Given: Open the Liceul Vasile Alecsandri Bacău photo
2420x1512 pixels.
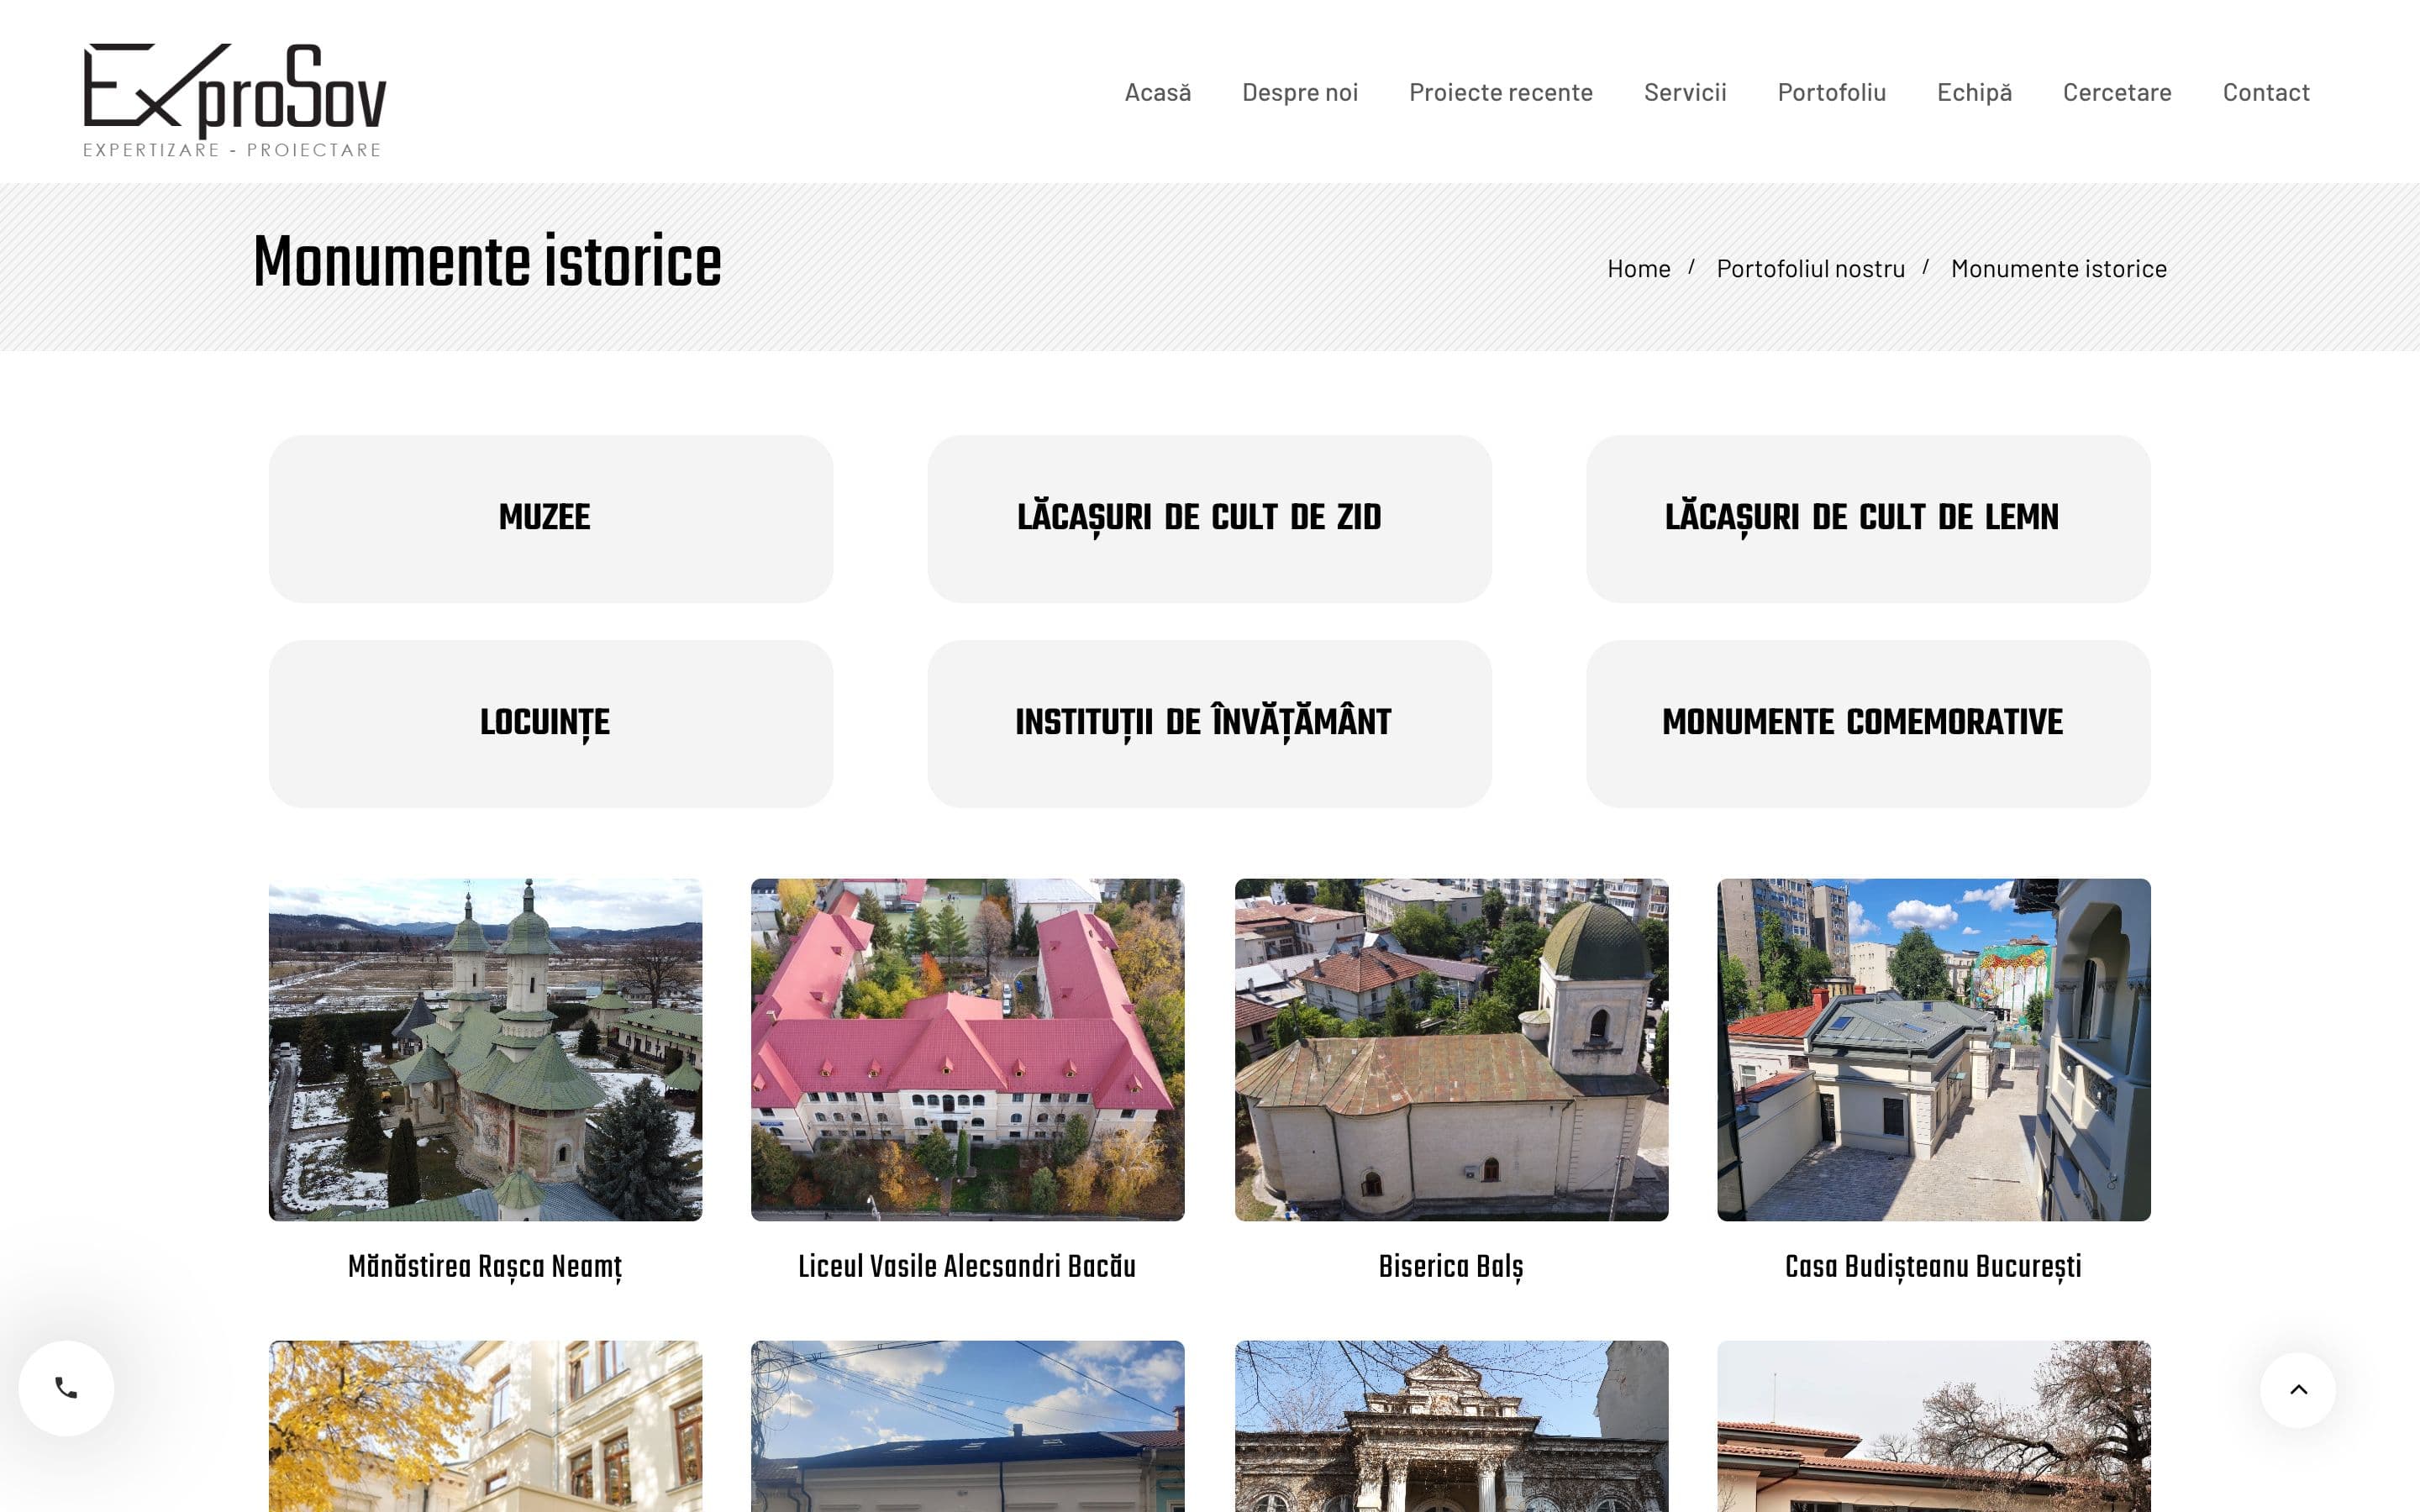Looking at the screenshot, I should pos(967,1049).
